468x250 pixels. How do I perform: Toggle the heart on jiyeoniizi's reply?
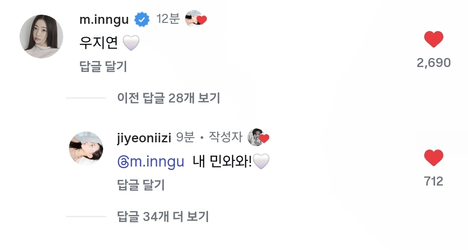click(x=433, y=158)
